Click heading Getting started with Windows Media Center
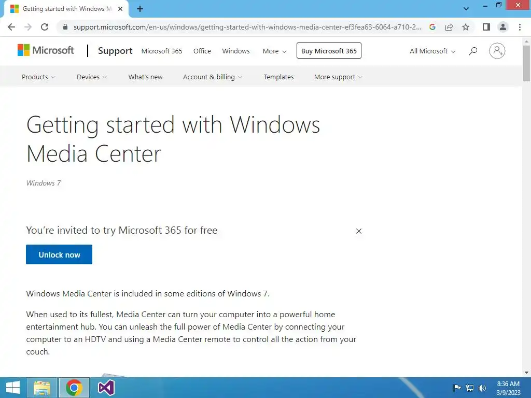This screenshot has height=398, width=531. [x=173, y=139]
